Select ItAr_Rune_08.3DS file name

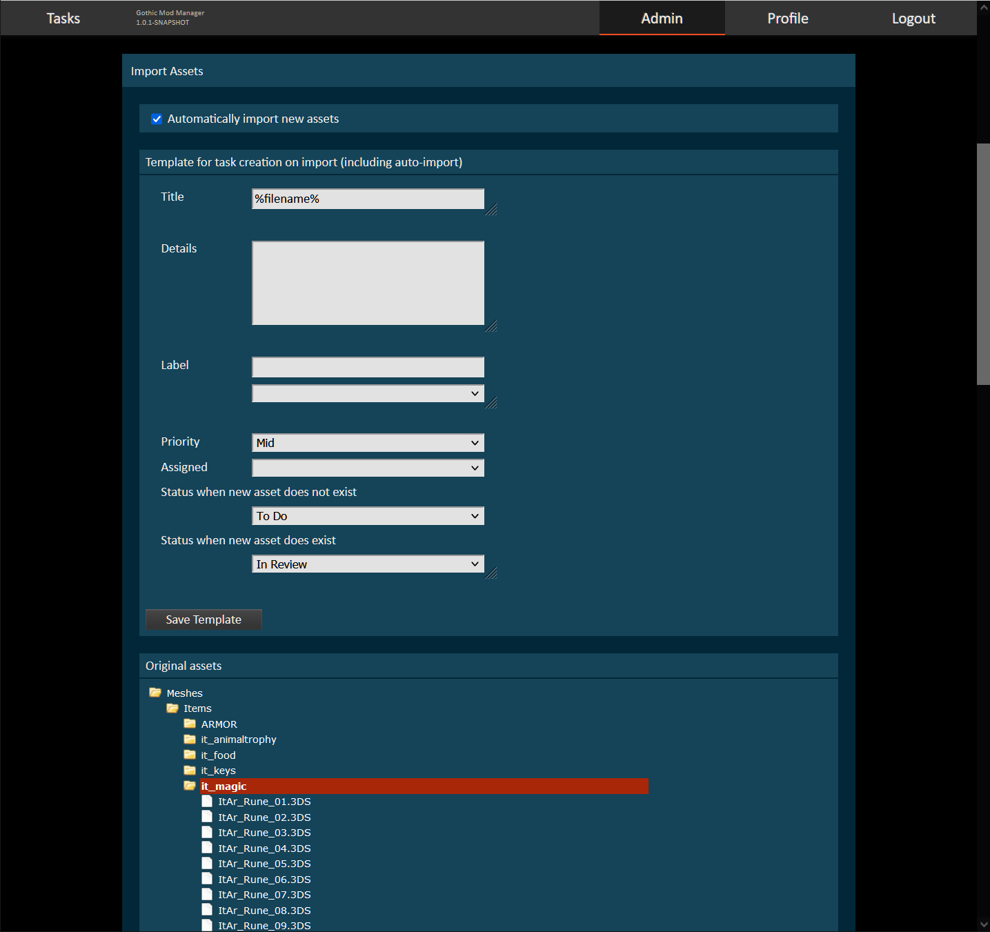[264, 910]
